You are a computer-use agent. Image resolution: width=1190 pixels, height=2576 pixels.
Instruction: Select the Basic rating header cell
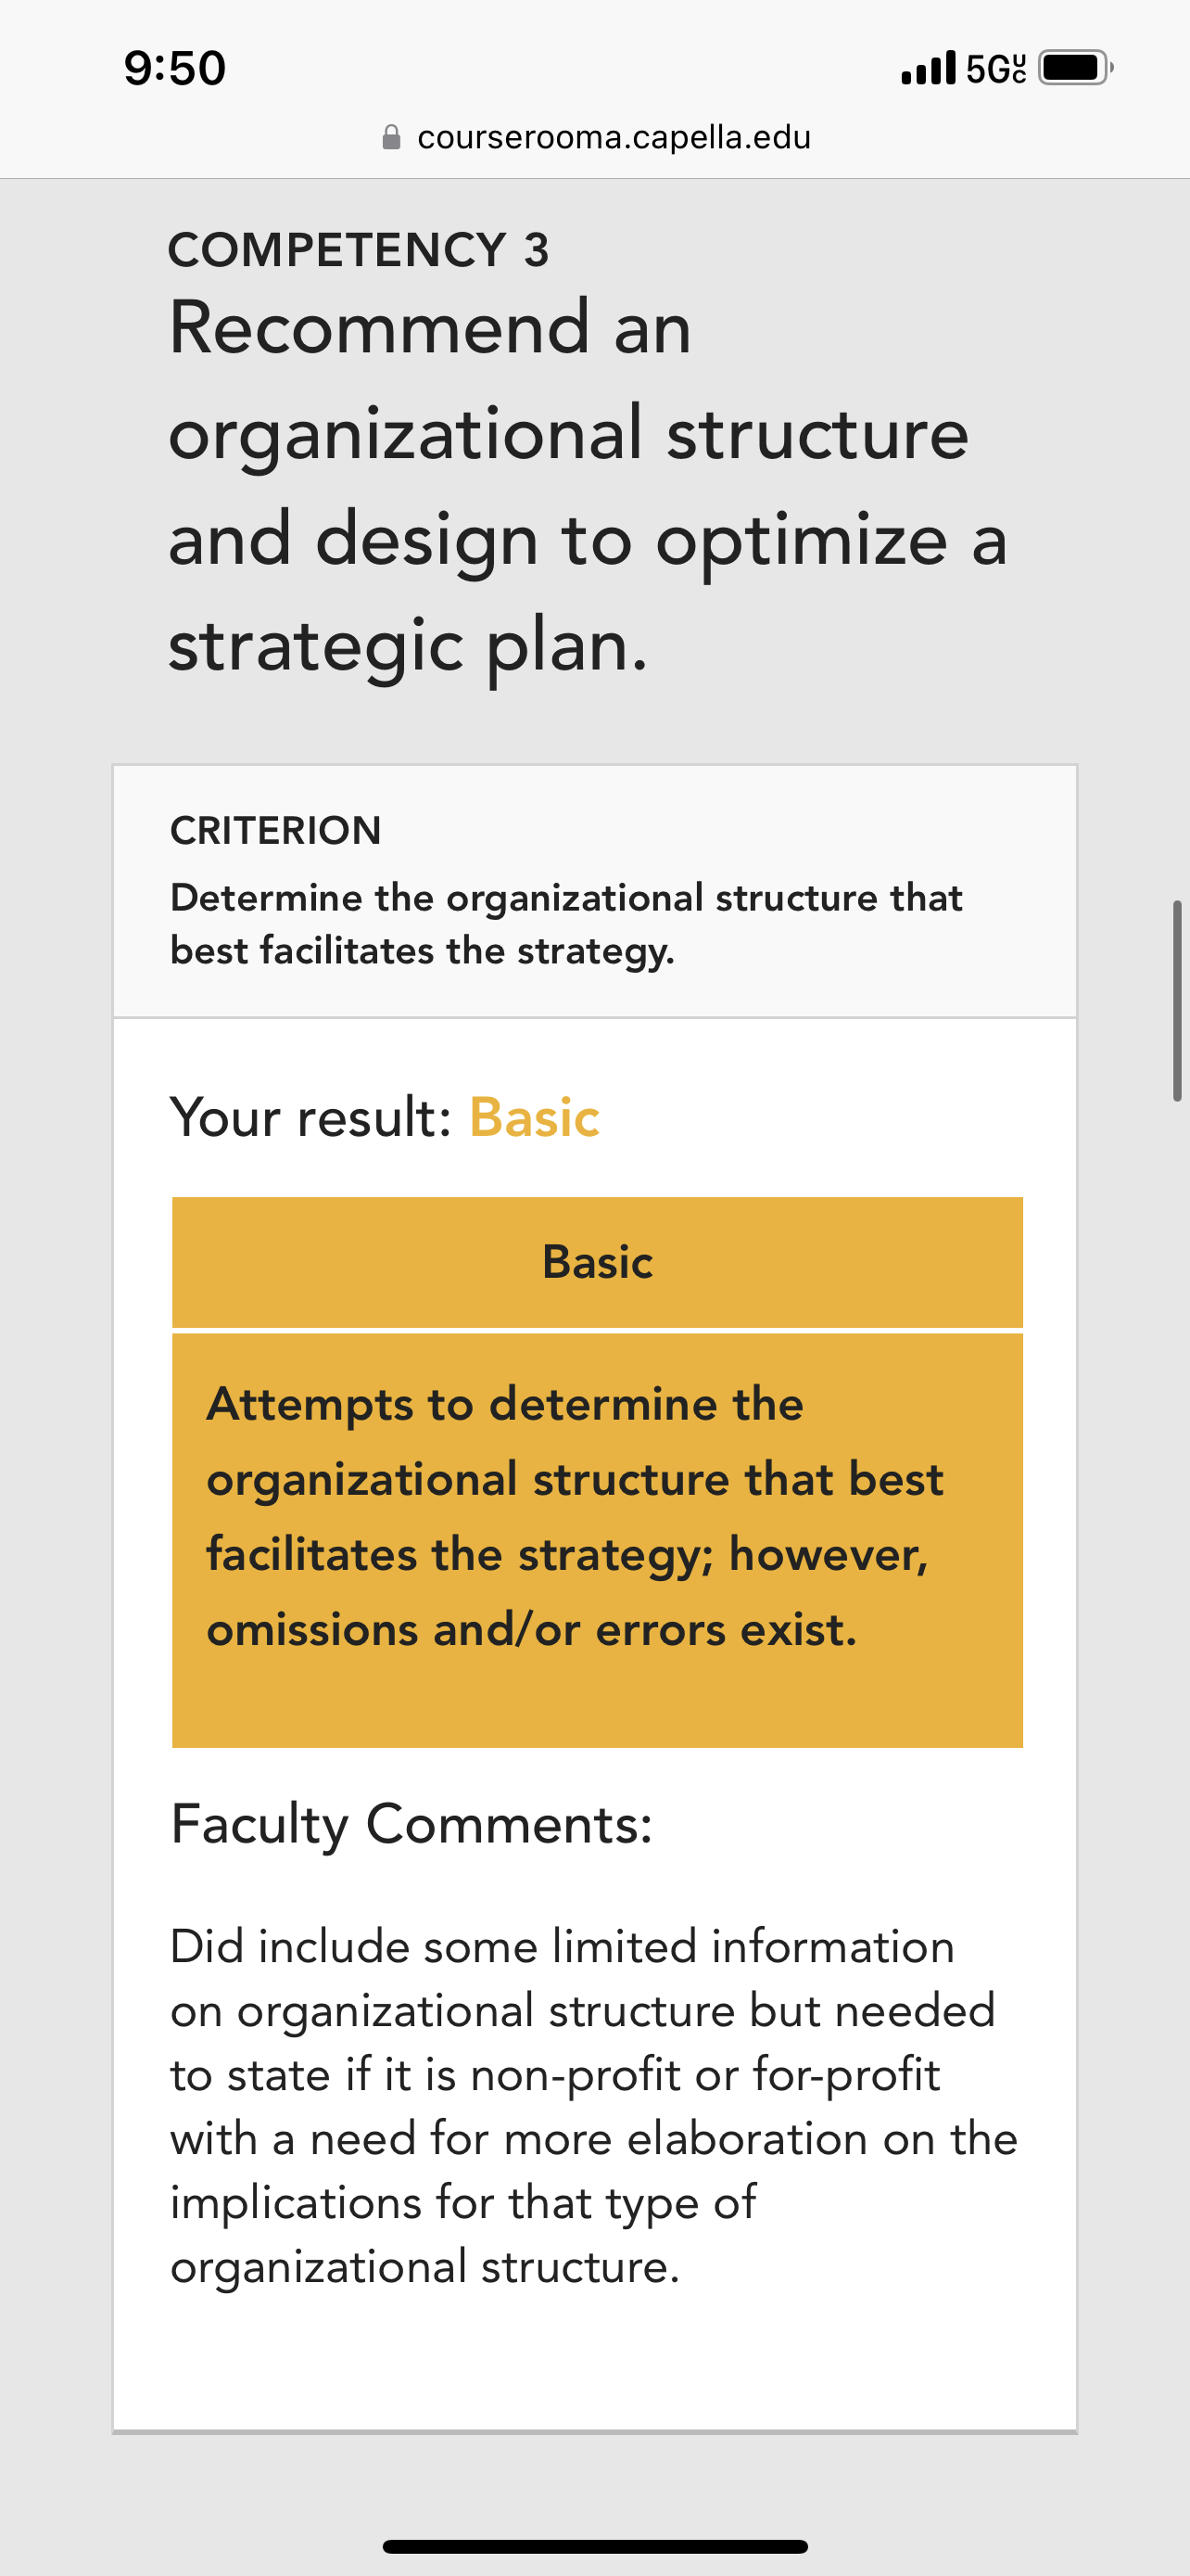598,1262
